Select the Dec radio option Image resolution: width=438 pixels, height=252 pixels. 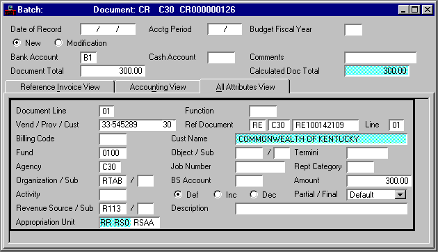click(x=254, y=194)
